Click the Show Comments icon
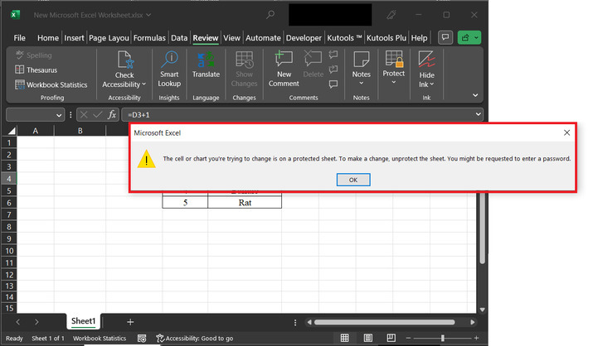 point(333,84)
